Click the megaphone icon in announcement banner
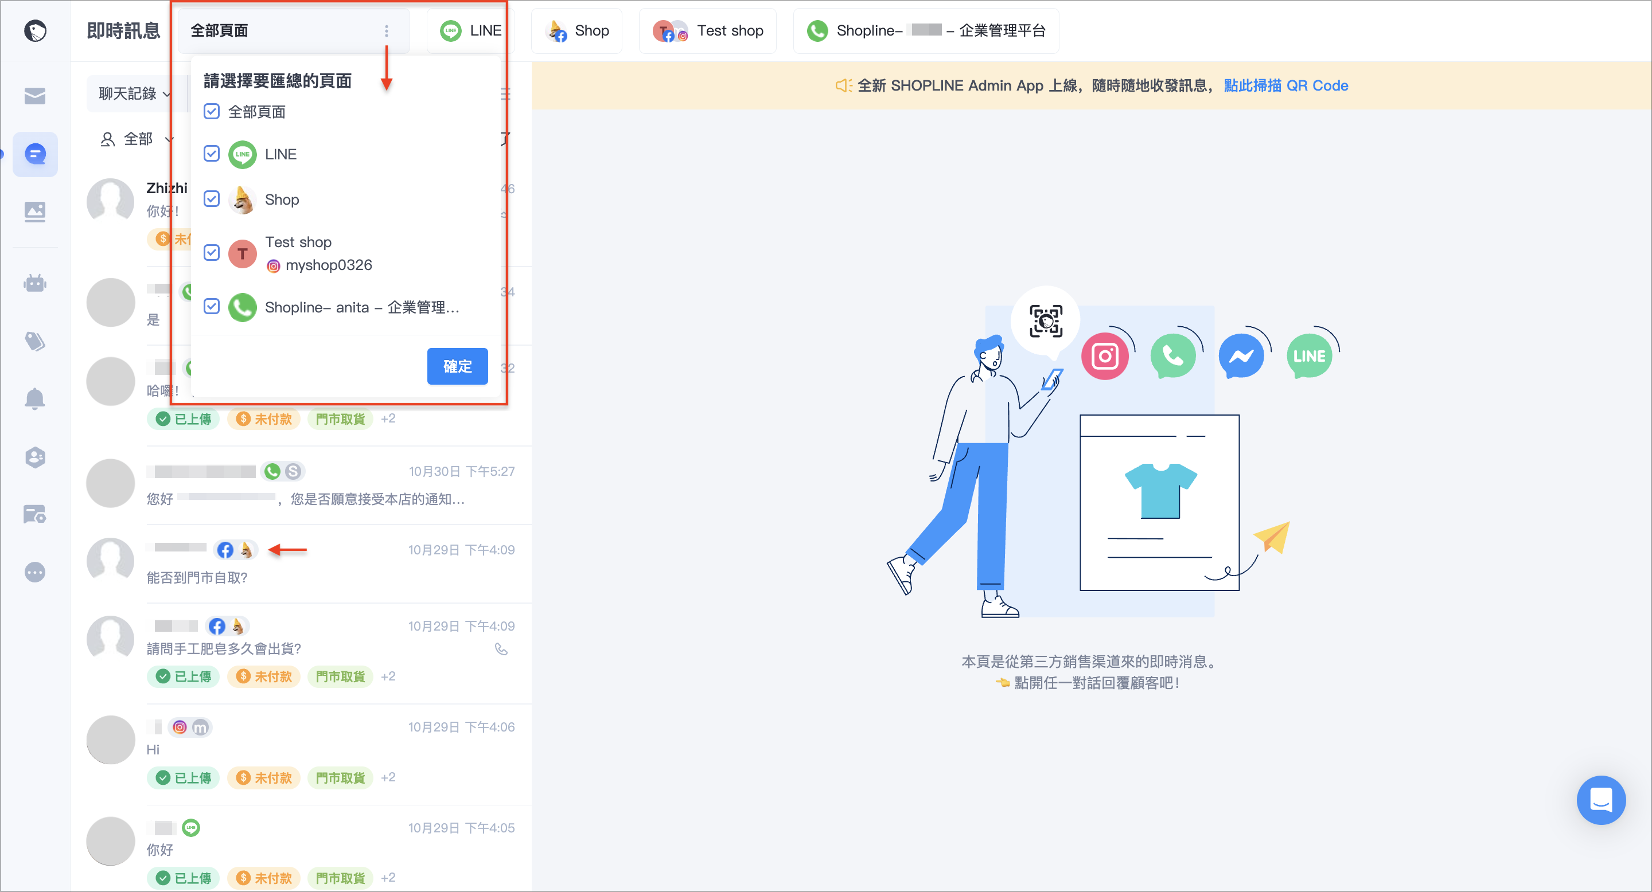 (x=843, y=85)
